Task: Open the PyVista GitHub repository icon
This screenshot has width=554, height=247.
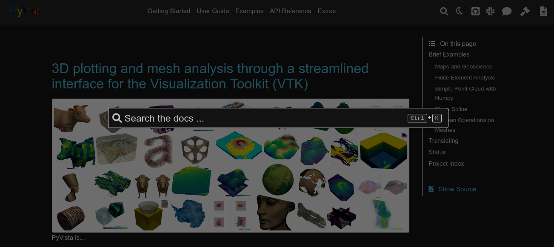Action: 475,11
